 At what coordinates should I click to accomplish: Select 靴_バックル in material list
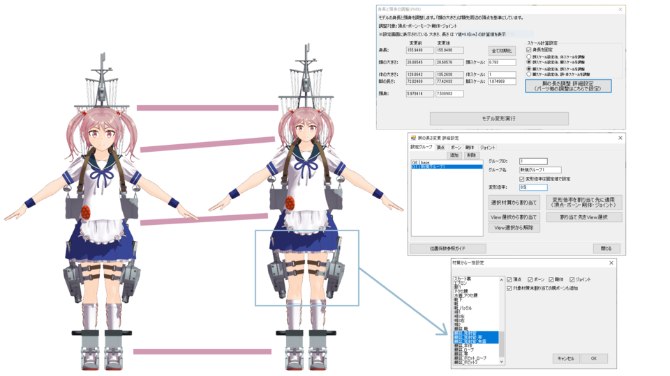(476, 308)
